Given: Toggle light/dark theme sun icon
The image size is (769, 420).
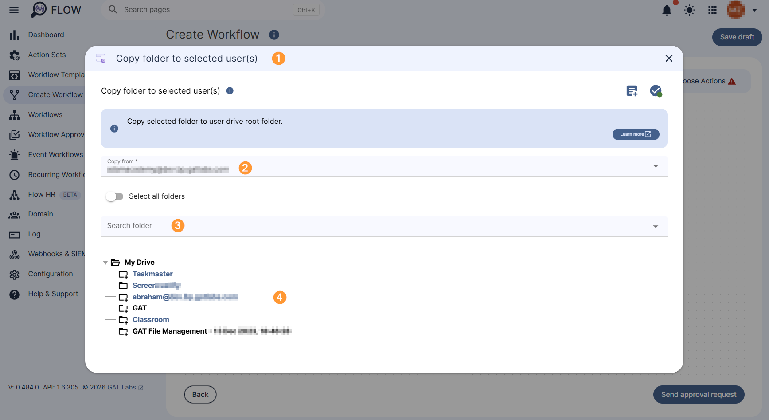Looking at the screenshot, I should tap(689, 10).
